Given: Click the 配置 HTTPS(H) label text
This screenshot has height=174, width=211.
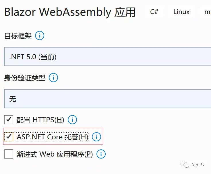Looking at the screenshot, I should pos(40,120).
